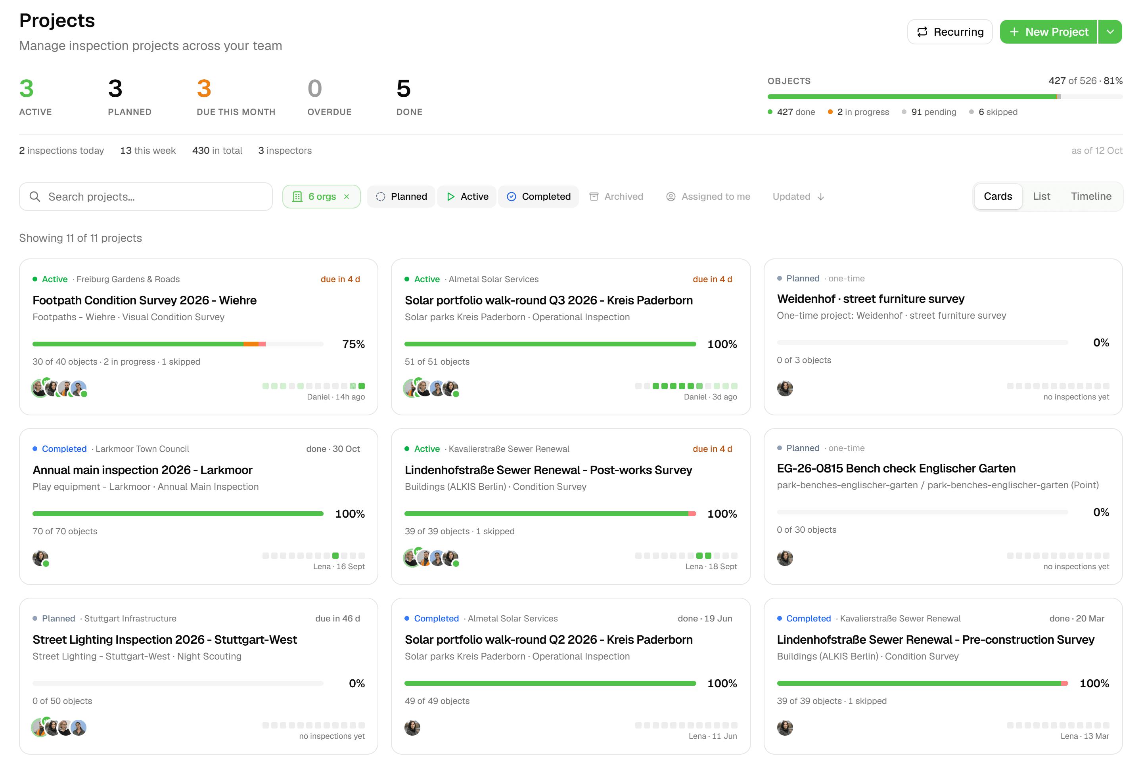Image resolution: width=1142 pixels, height=761 pixels.
Task: Toggle the Completed status filter
Action: [x=538, y=197]
